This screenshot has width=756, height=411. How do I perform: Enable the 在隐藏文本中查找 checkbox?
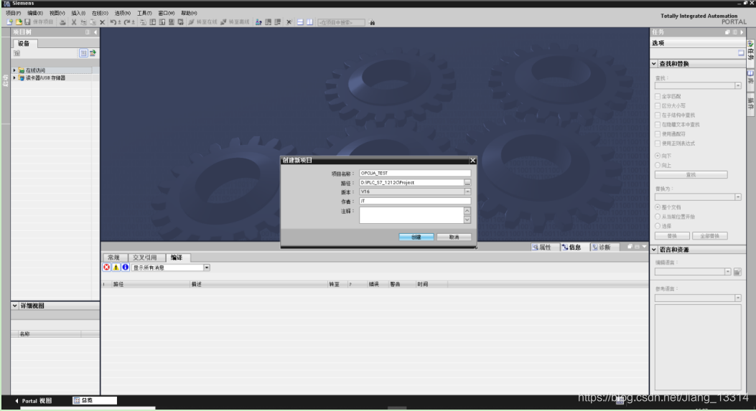tap(658, 124)
